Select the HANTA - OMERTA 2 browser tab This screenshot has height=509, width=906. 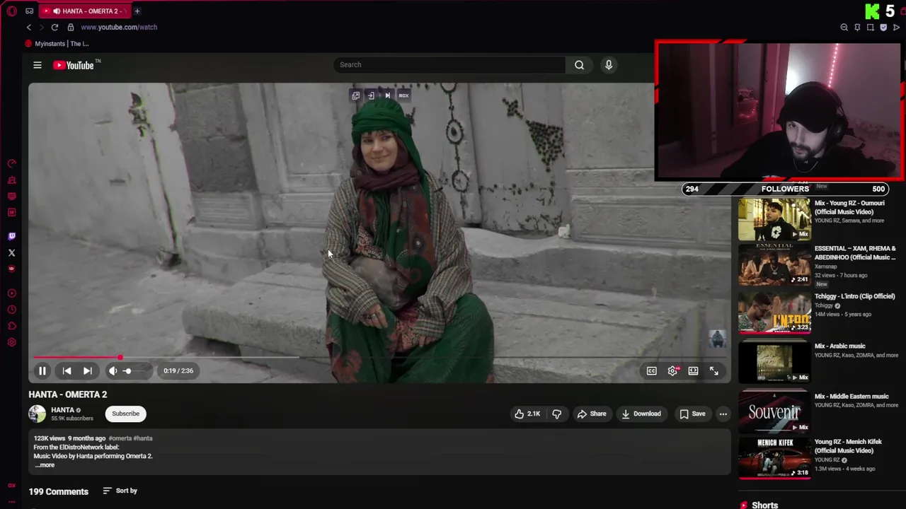(x=84, y=11)
